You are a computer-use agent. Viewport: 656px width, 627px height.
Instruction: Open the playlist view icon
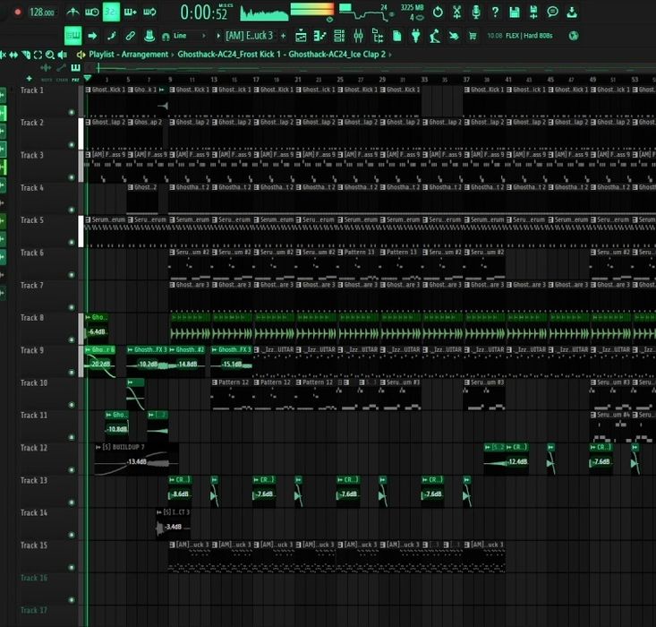pos(301,36)
